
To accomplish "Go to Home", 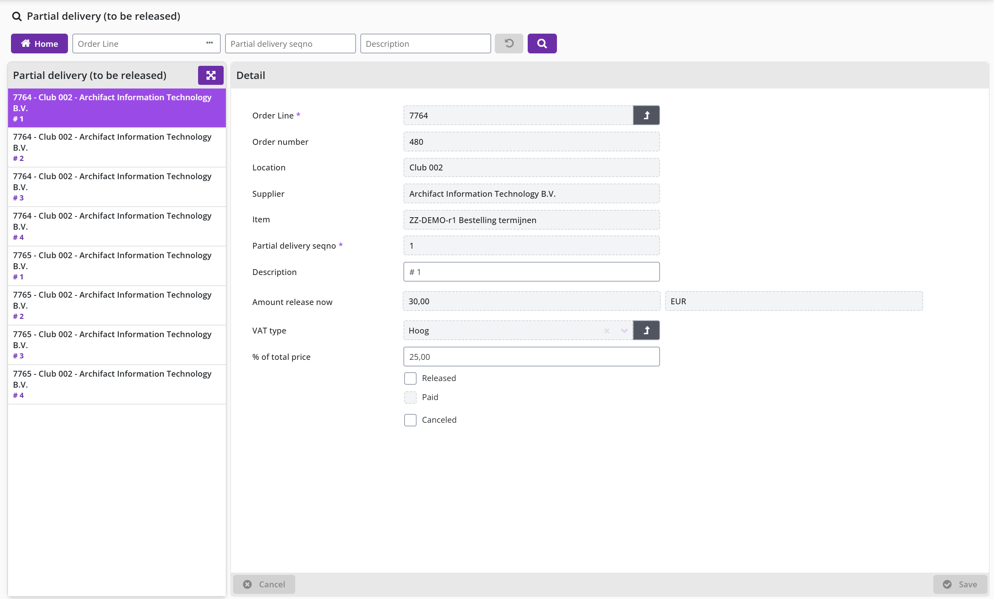I will (x=39, y=44).
